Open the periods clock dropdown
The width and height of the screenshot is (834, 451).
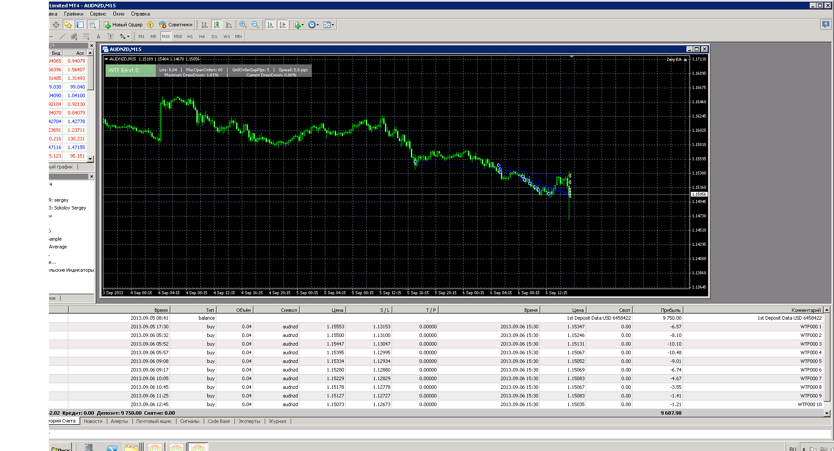[x=314, y=25]
